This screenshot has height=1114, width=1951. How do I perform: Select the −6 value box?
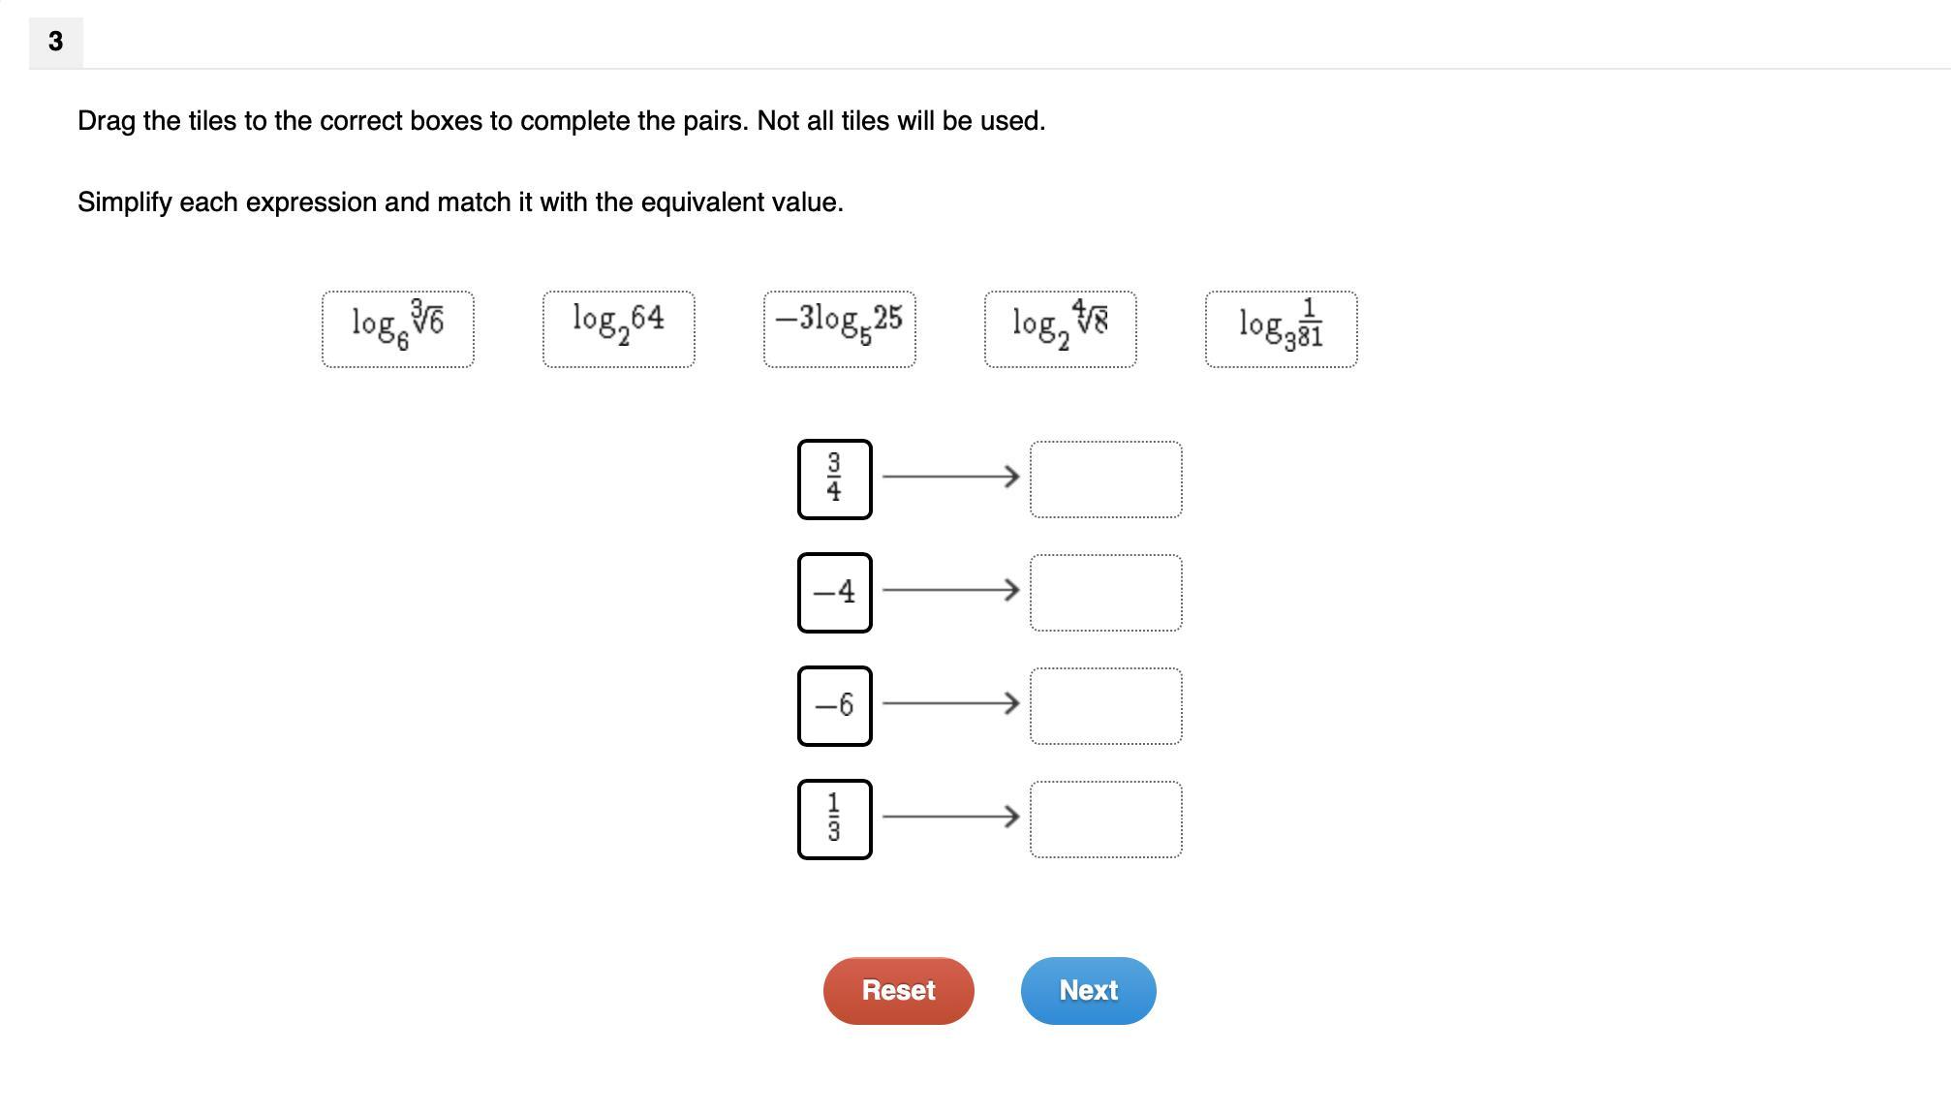click(x=834, y=705)
